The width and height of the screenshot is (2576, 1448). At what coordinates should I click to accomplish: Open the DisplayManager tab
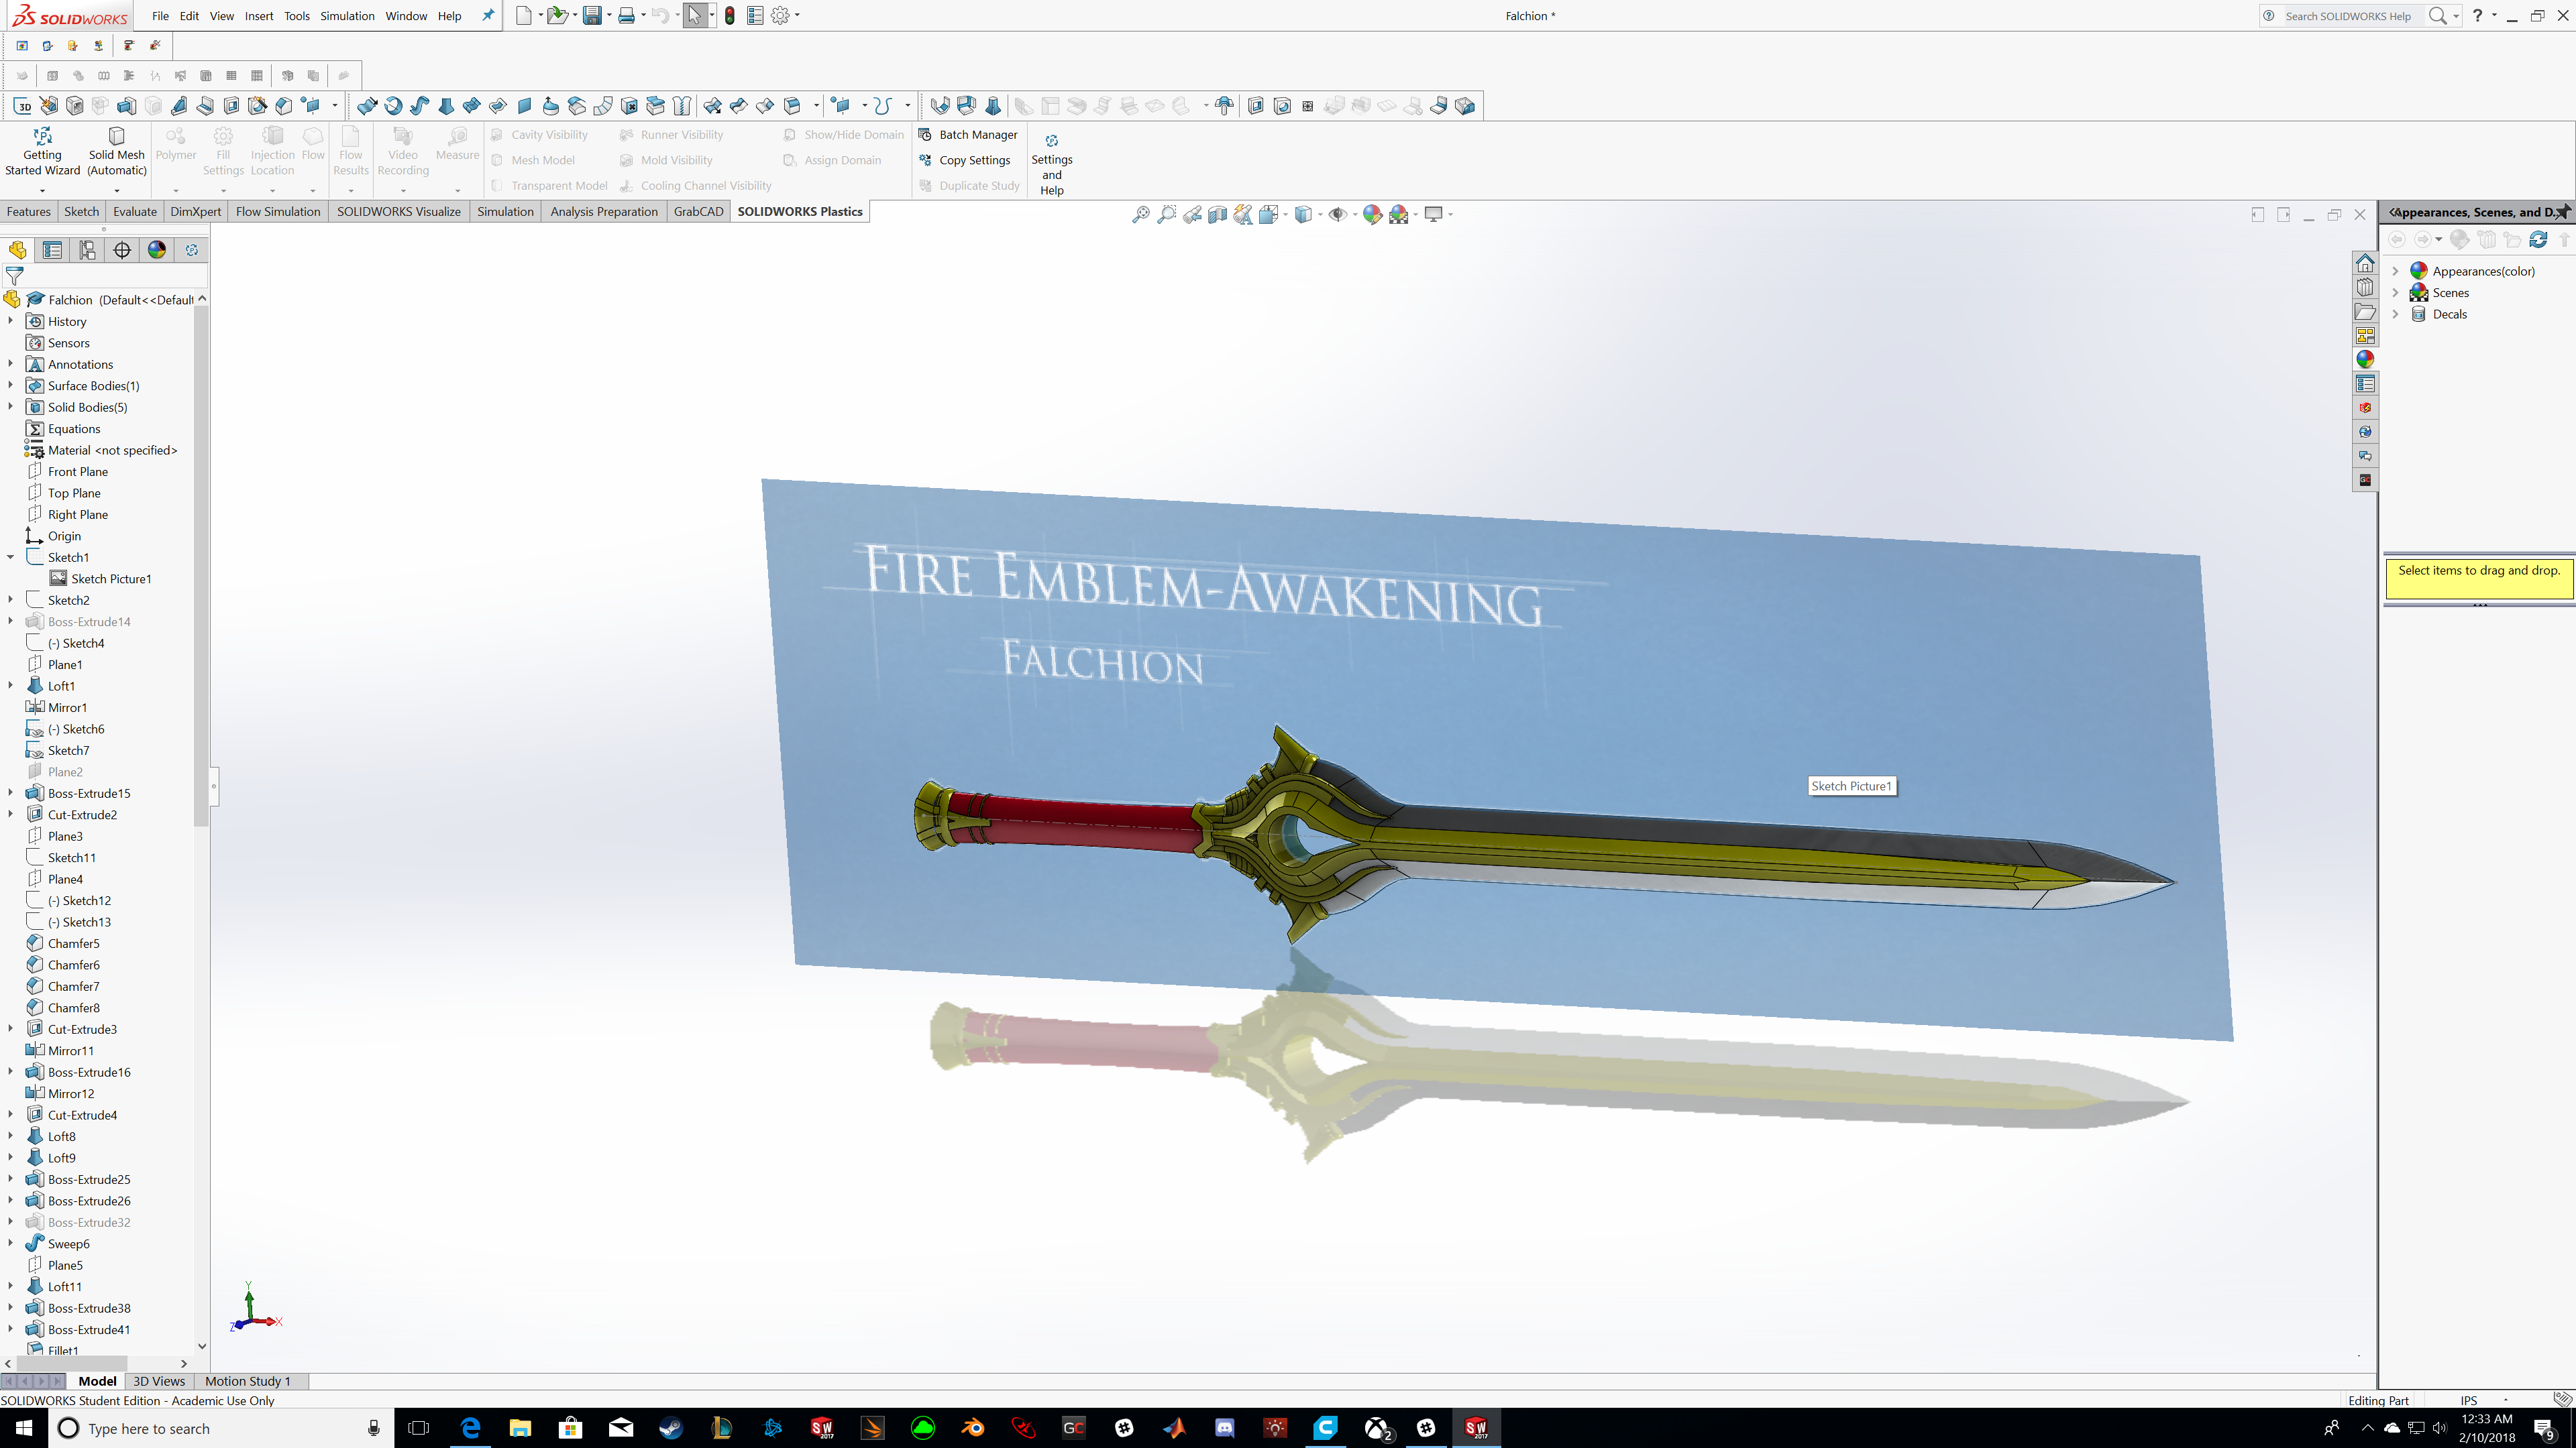157,250
